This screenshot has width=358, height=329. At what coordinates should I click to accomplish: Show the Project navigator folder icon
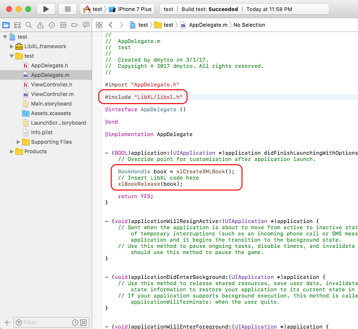[6, 25]
